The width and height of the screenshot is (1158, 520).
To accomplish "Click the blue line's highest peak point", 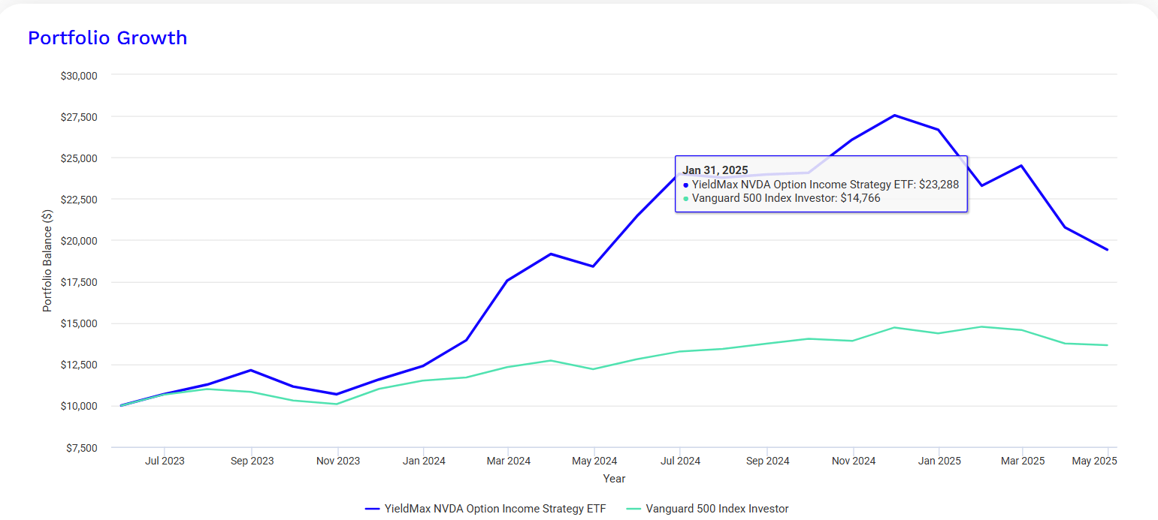I will (894, 115).
